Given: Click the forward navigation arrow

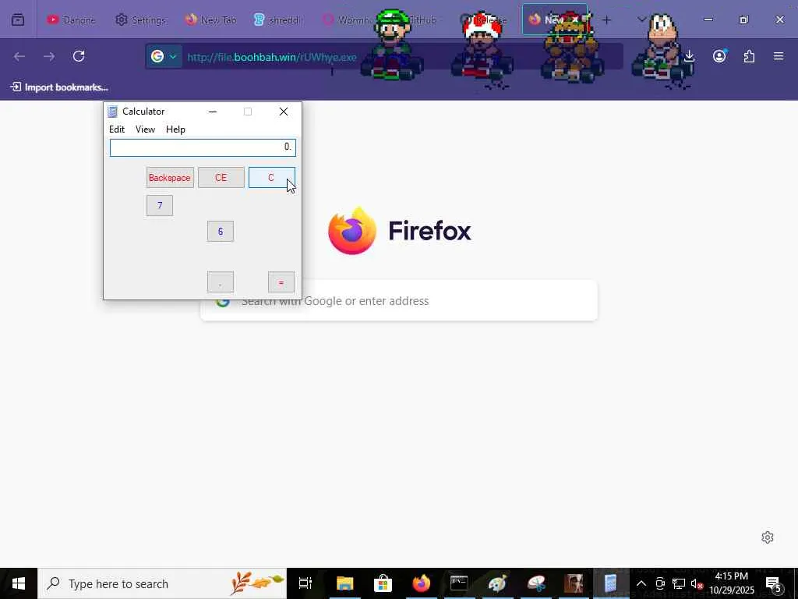Looking at the screenshot, I should coord(49,56).
